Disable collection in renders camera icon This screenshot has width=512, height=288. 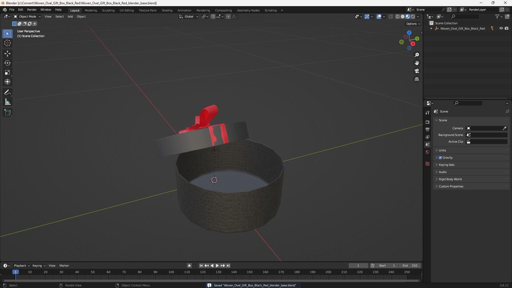coord(507,28)
